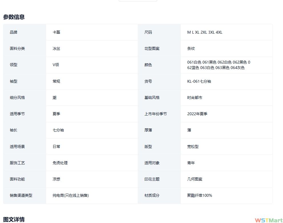This screenshot has width=283, height=223.
Task: Click the 参数信息 section heading
Action: coord(14,17)
